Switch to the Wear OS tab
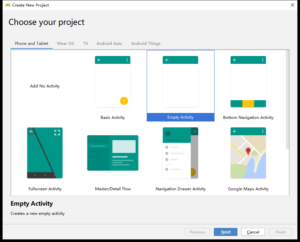This screenshot has width=300, height=242. [x=66, y=44]
